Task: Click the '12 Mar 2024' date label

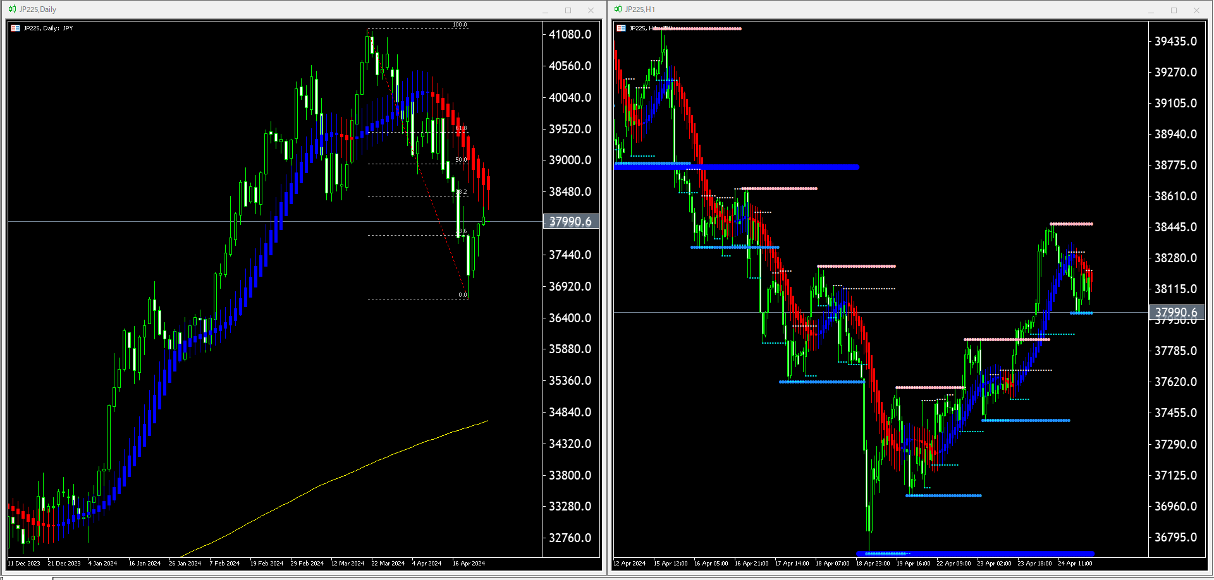Action: click(x=348, y=564)
